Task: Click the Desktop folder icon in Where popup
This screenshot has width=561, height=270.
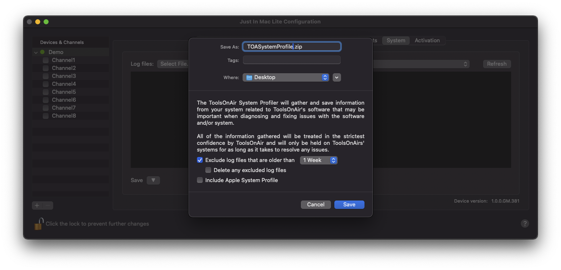Action: pyautogui.click(x=249, y=77)
